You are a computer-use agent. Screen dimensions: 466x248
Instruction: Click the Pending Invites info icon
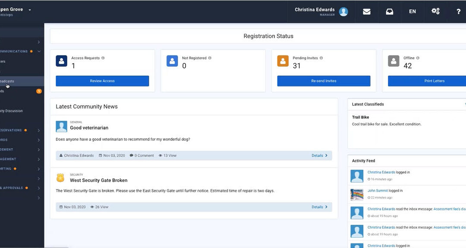point(321,58)
